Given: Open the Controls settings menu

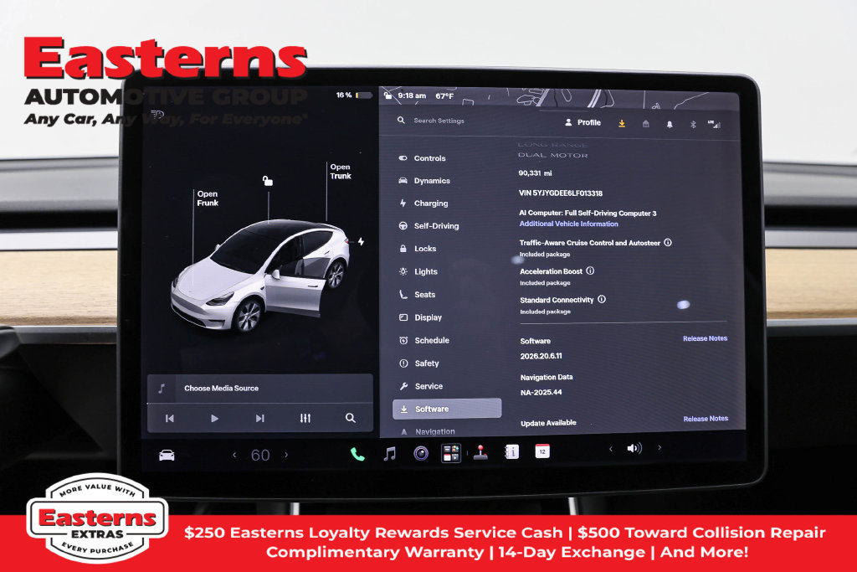Looking at the screenshot, I should (x=422, y=158).
